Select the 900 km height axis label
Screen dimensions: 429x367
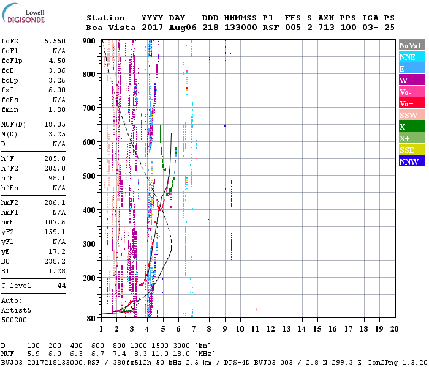[x=89, y=41]
